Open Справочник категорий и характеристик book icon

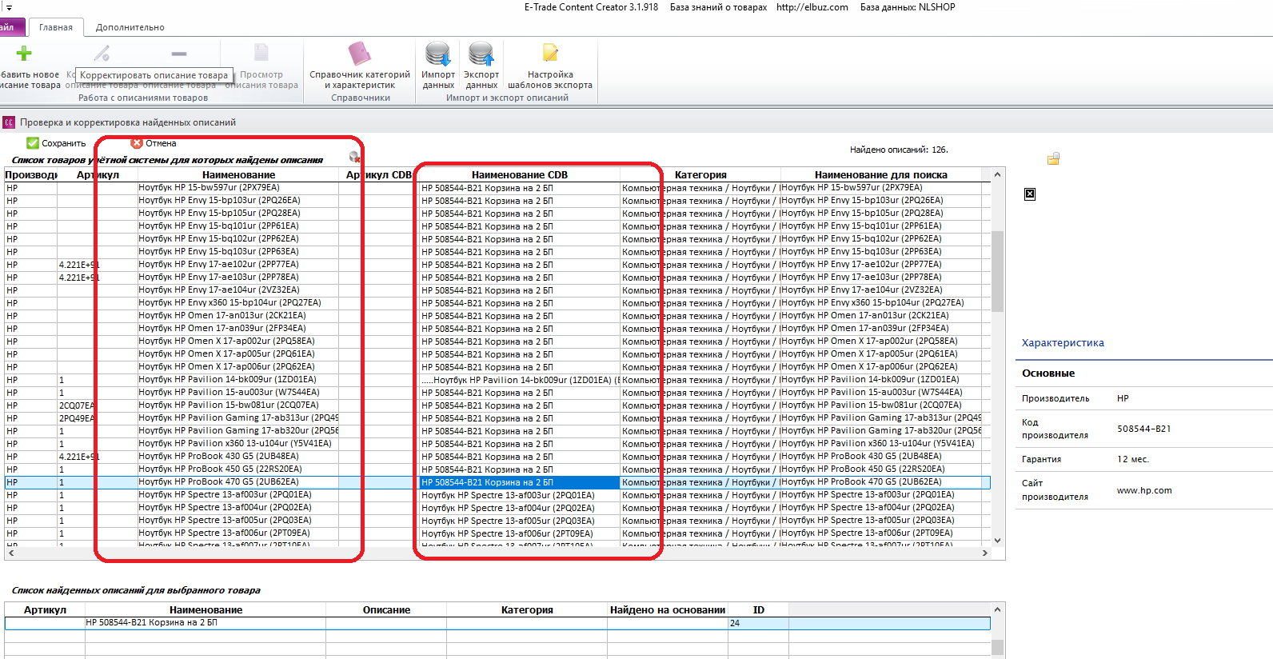[x=360, y=54]
